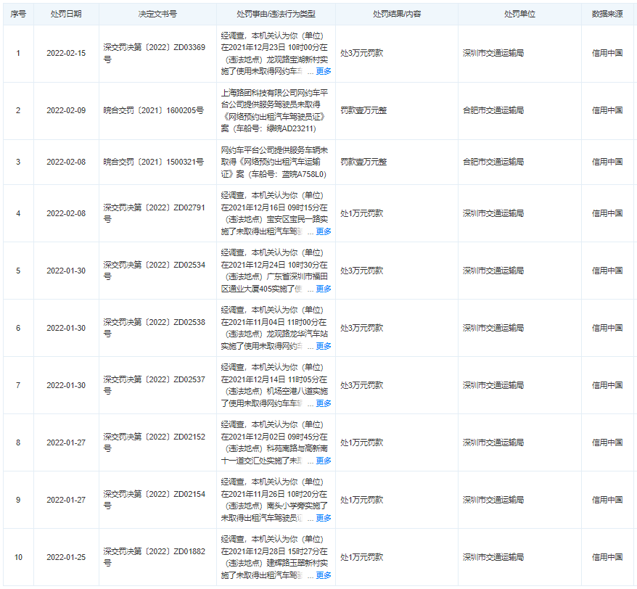Click the 处罚事由/违法行为类型 column header
Screen dimensions: 637x589
[276, 14]
